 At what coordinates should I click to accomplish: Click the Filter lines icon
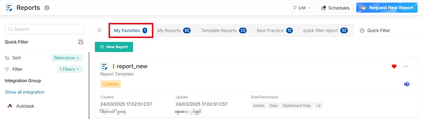(x=7, y=69)
